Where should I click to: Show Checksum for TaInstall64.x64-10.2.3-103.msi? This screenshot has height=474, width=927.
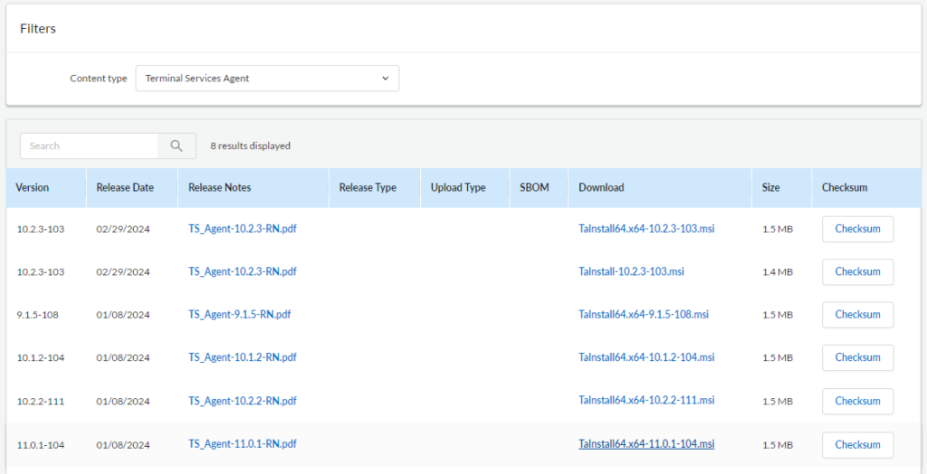858,230
